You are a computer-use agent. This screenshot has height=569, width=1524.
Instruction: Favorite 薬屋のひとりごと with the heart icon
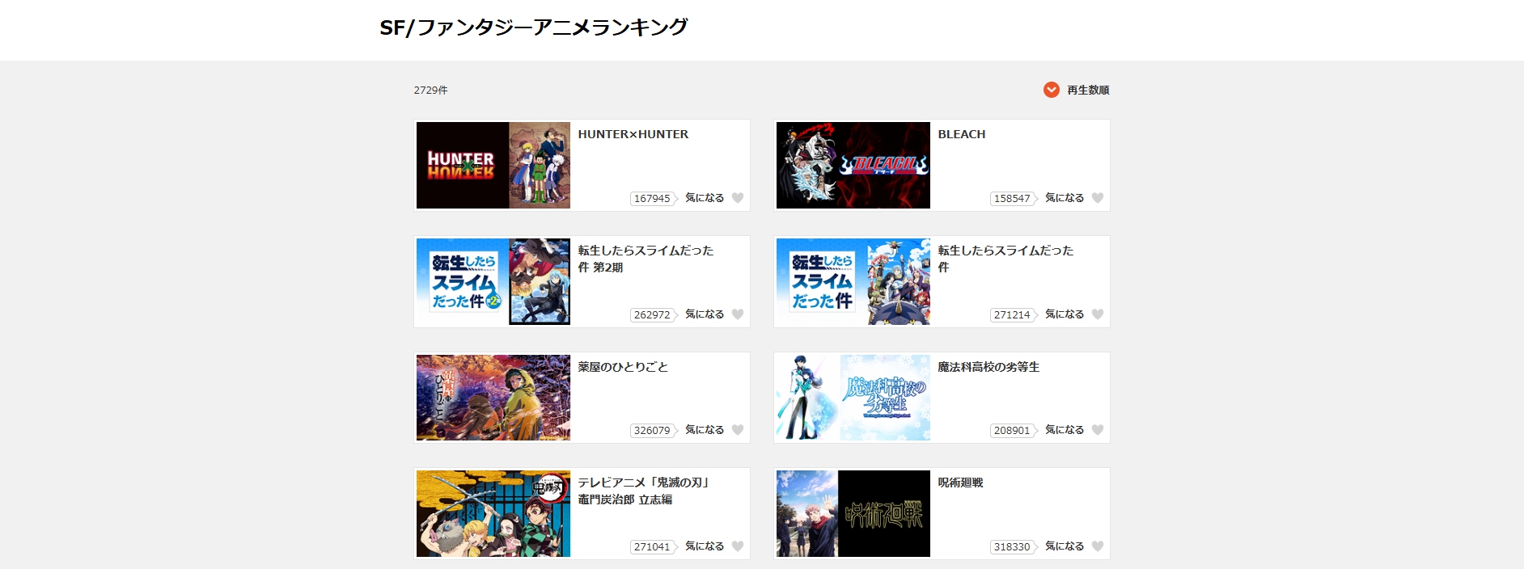click(738, 430)
